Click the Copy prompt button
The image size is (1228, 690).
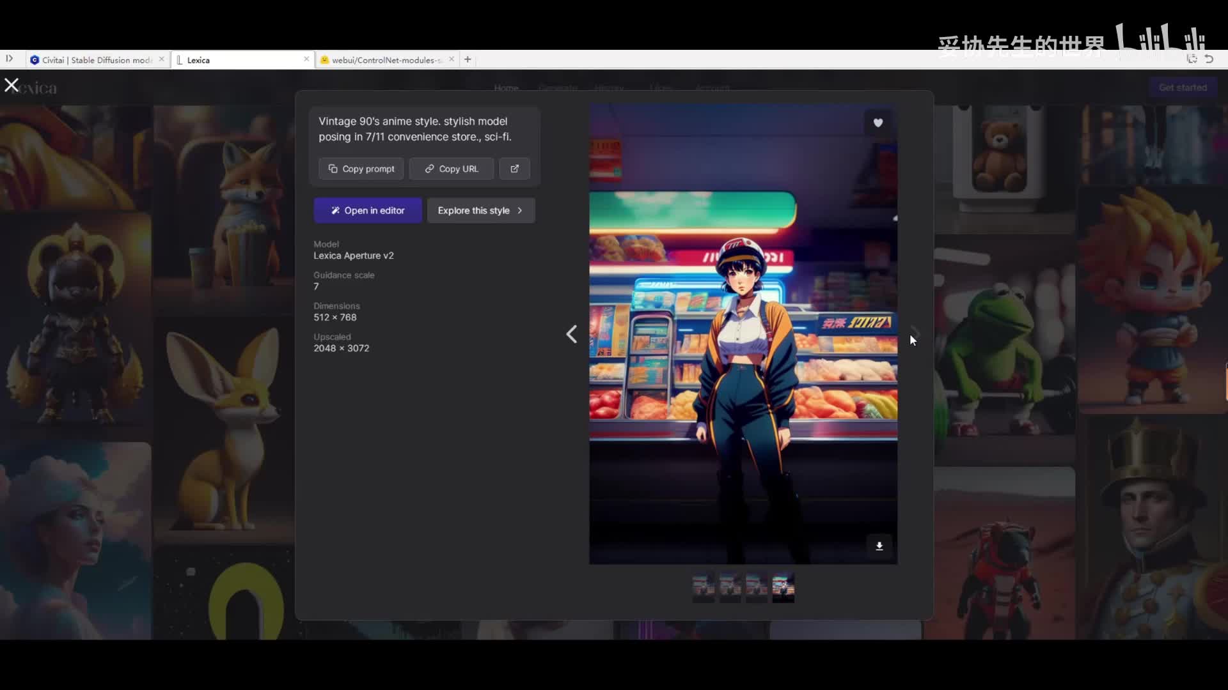tap(361, 169)
